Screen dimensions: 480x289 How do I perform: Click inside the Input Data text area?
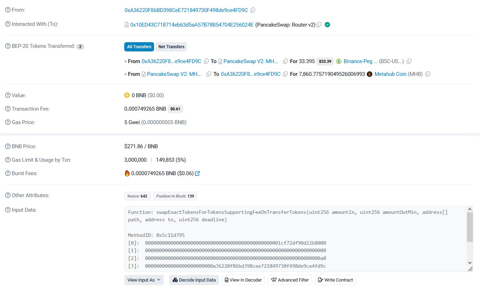click(296, 239)
